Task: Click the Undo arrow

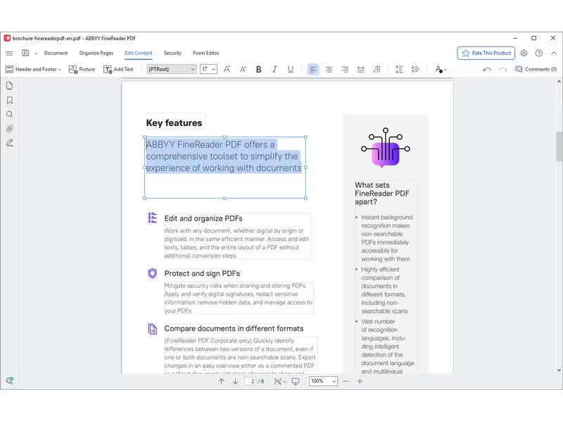Action: click(487, 70)
